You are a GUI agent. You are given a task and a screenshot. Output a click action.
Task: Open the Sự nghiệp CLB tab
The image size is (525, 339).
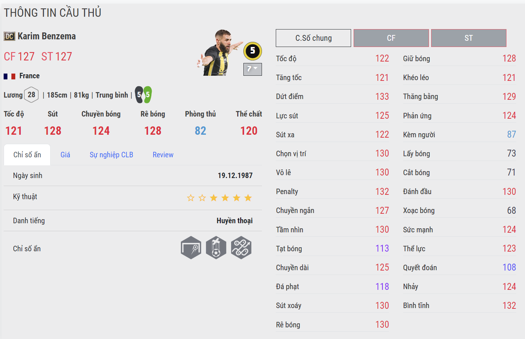111,155
